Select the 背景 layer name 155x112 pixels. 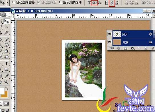pos(125,42)
